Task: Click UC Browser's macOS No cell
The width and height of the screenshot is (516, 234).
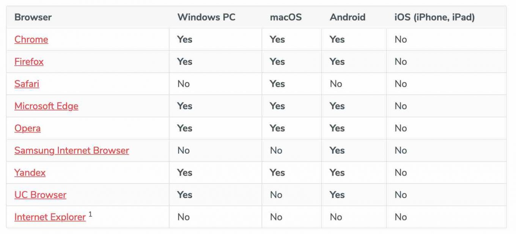Action: click(276, 195)
